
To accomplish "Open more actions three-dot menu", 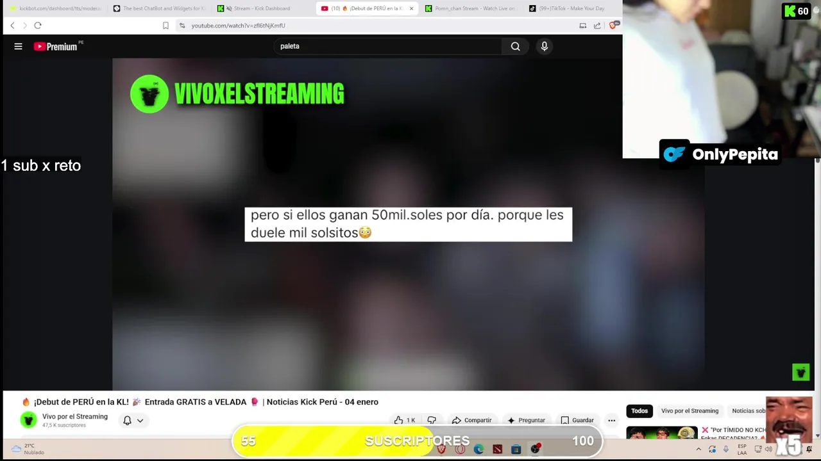I will pyautogui.click(x=611, y=420).
